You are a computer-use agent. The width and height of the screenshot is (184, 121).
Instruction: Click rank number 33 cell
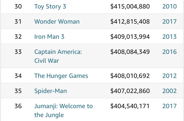[x=18, y=52]
